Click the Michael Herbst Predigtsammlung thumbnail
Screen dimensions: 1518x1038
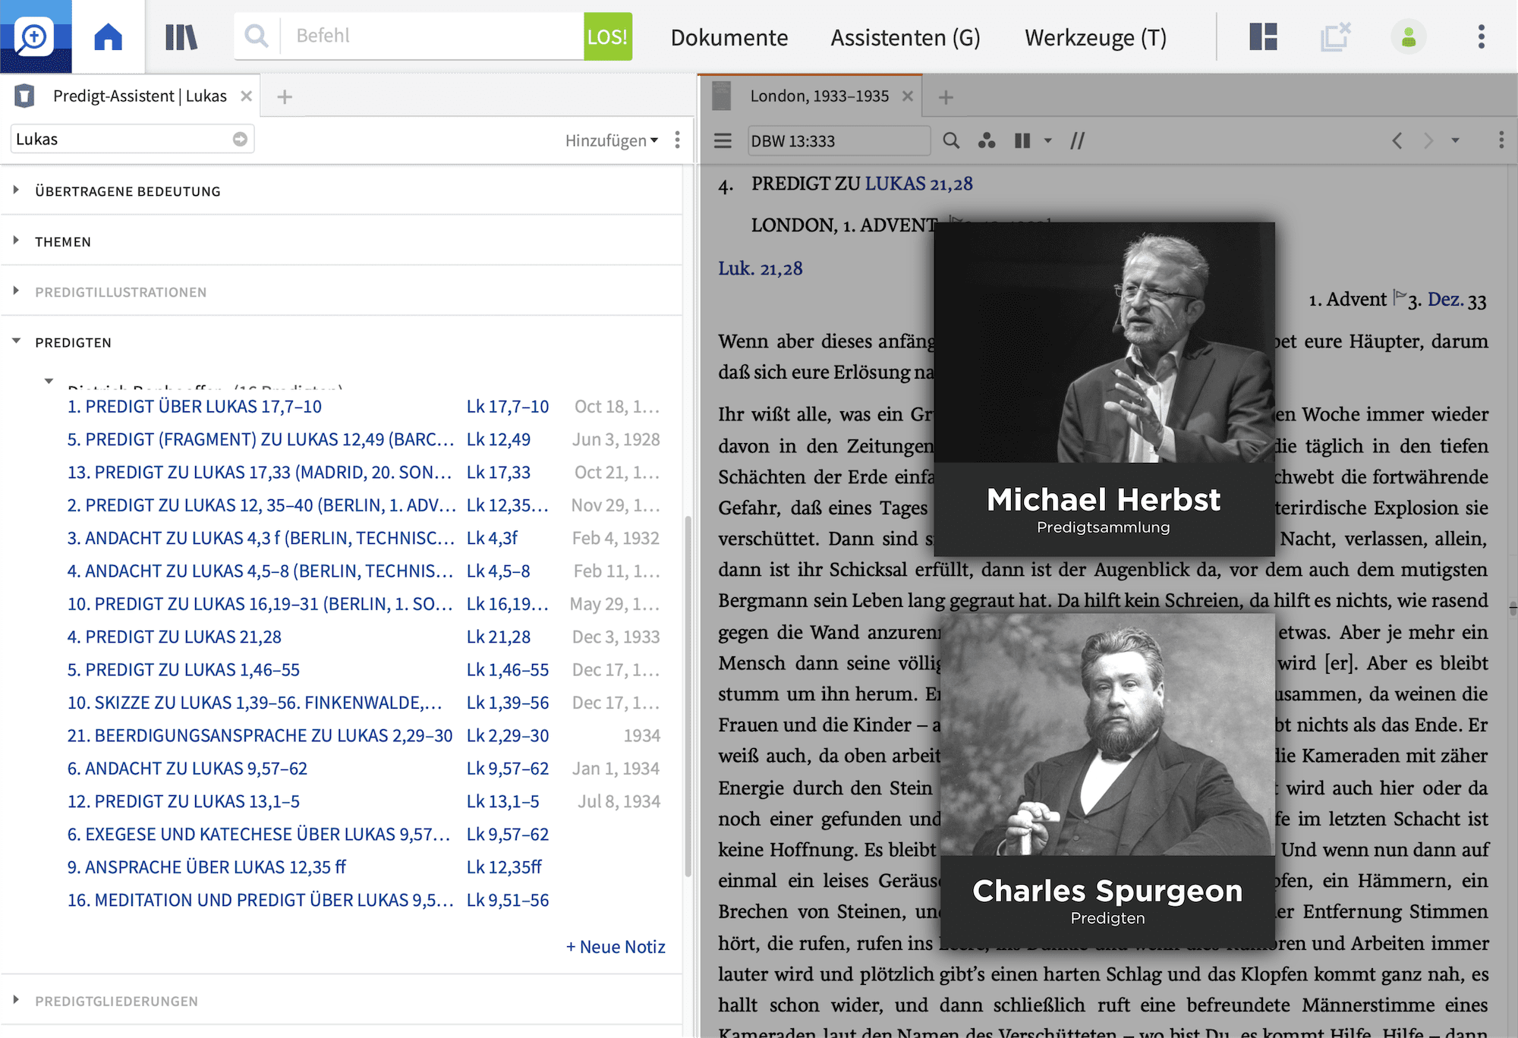click(x=1104, y=388)
